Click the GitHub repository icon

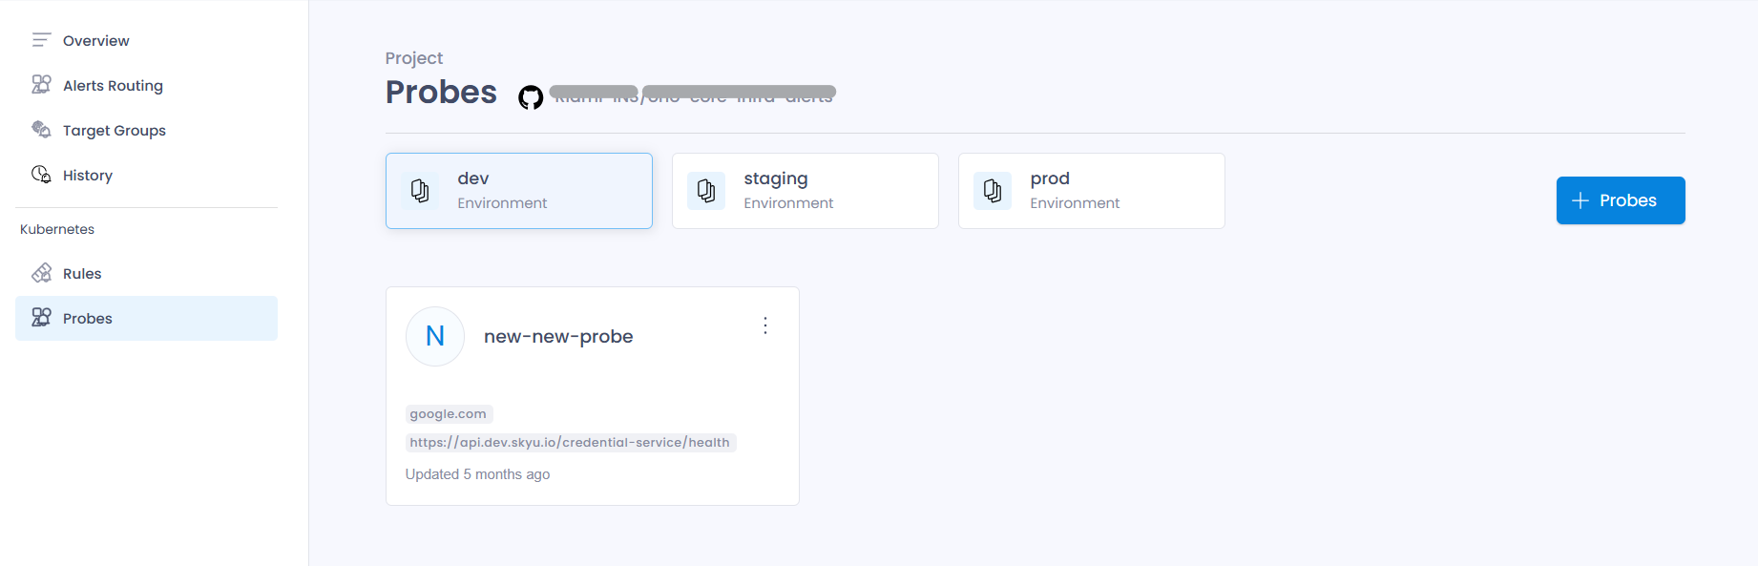point(531,97)
